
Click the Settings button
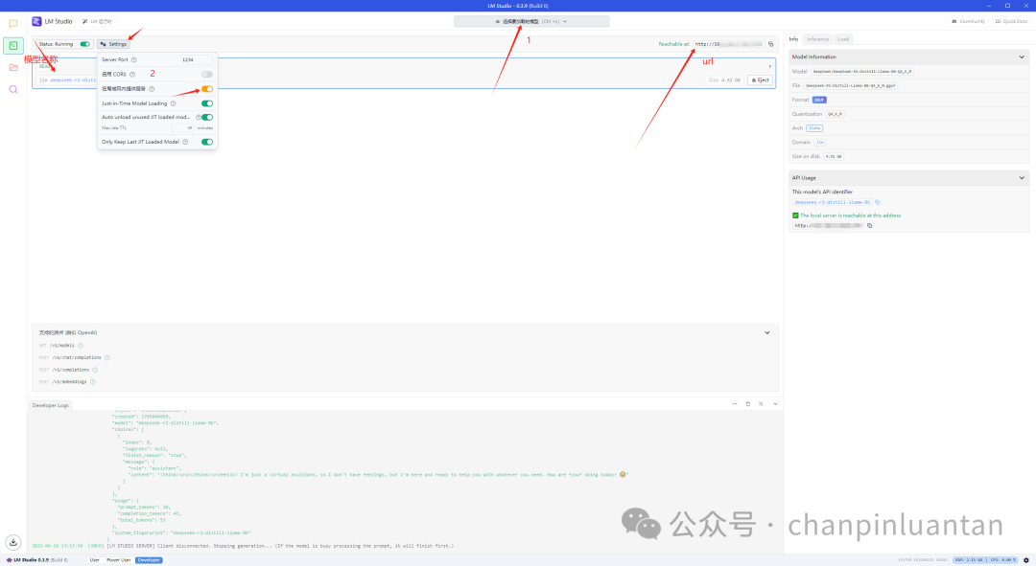[x=113, y=44]
